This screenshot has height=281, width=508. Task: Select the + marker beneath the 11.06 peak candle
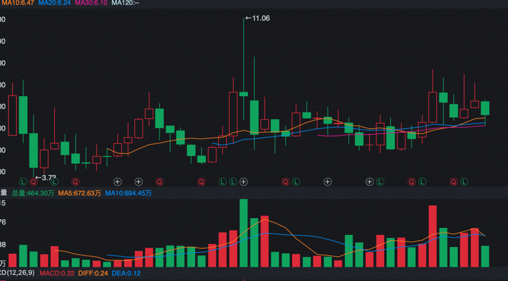[x=243, y=181]
